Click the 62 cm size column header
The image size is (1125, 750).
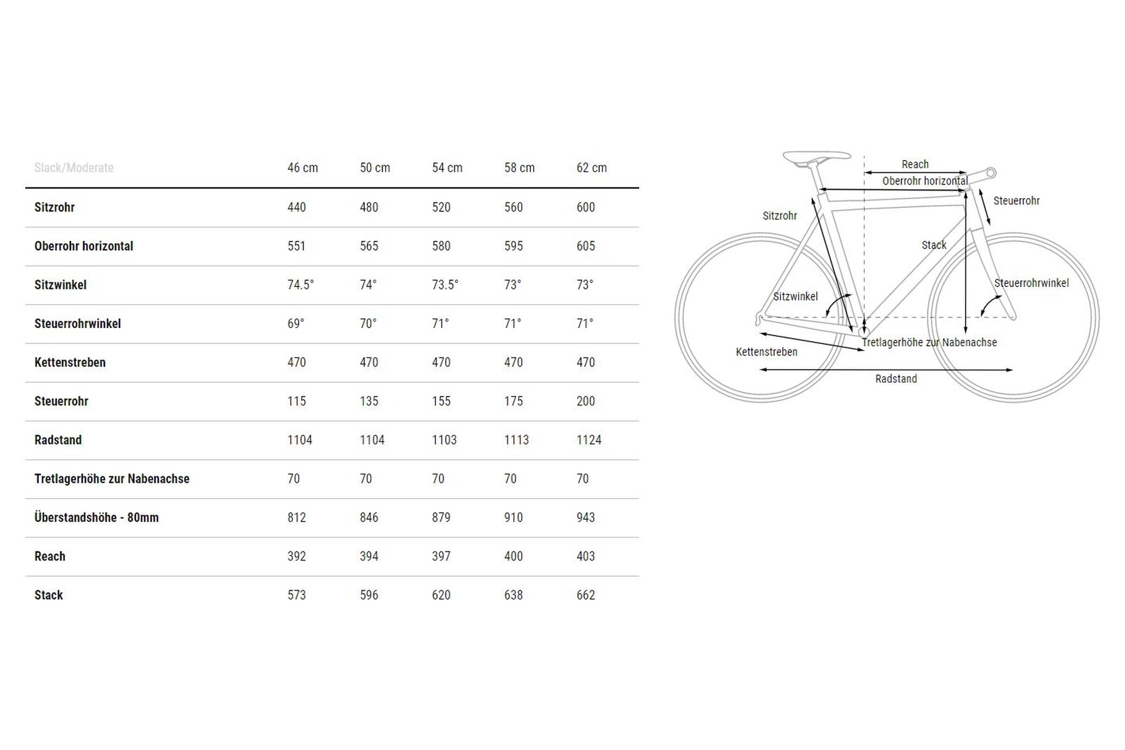click(591, 168)
